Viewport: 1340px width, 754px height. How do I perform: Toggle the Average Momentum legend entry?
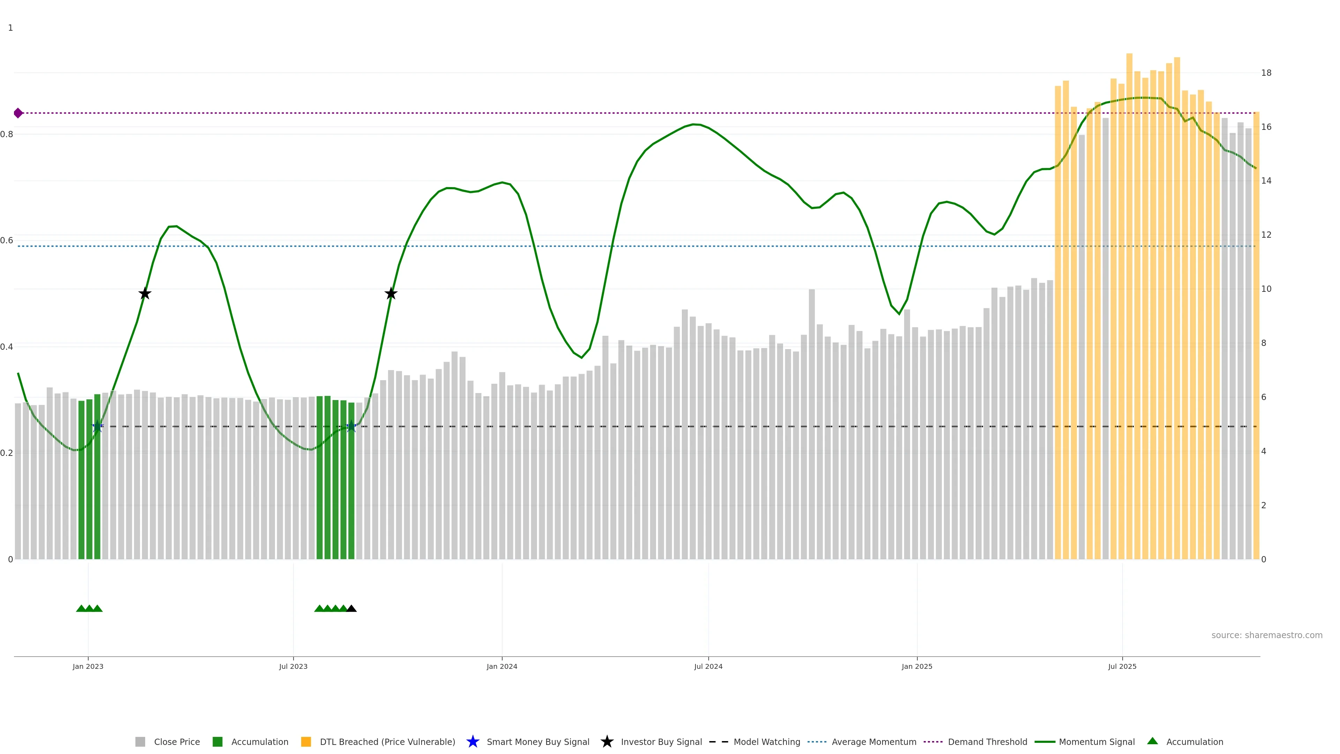(x=874, y=742)
